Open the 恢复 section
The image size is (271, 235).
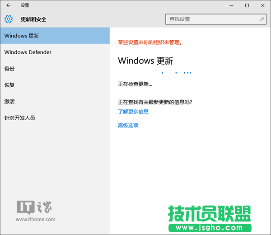pos(55,85)
